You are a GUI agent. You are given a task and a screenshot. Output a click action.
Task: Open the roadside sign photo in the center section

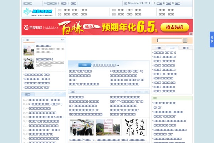point(108,127)
